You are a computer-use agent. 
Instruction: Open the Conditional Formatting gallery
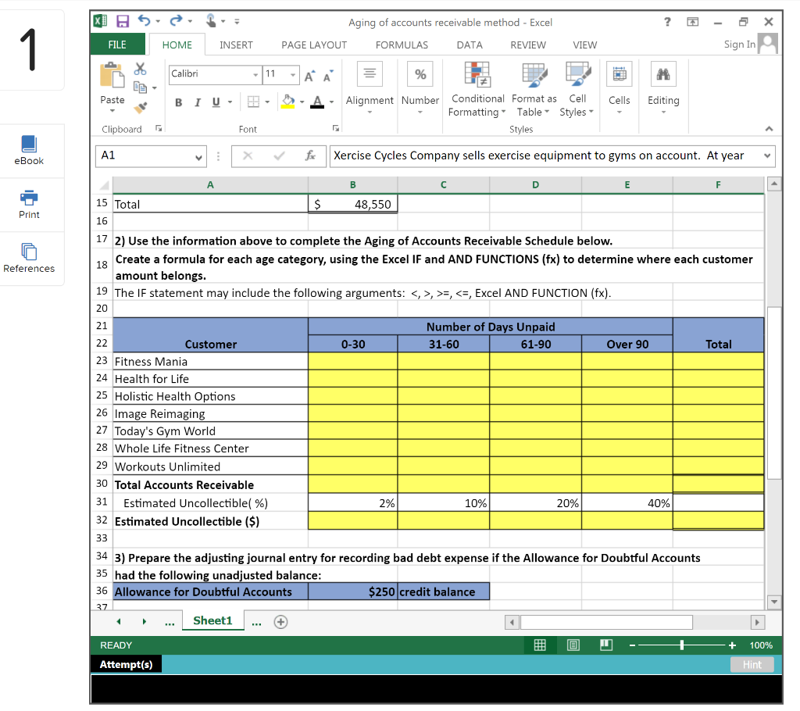click(x=477, y=89)
